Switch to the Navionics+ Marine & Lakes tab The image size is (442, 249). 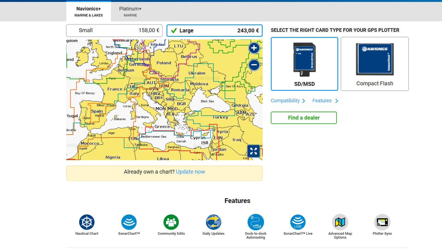pos(88,12)
